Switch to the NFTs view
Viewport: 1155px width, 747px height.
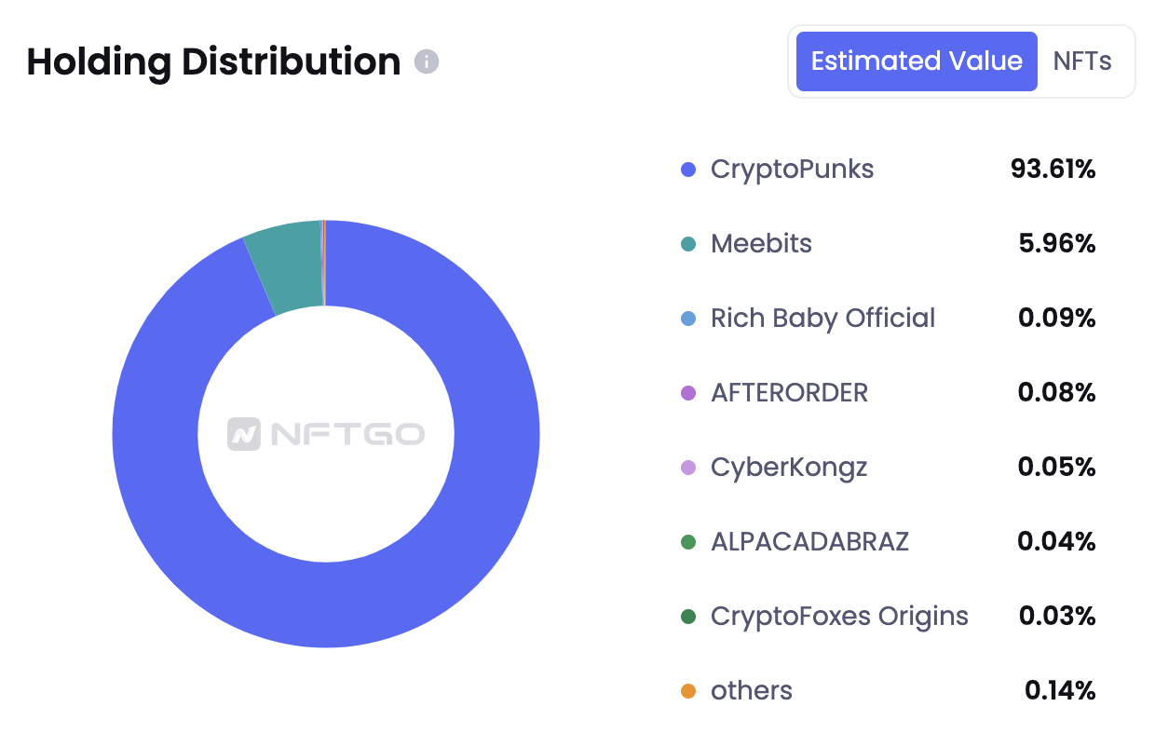pos(1082,61)
